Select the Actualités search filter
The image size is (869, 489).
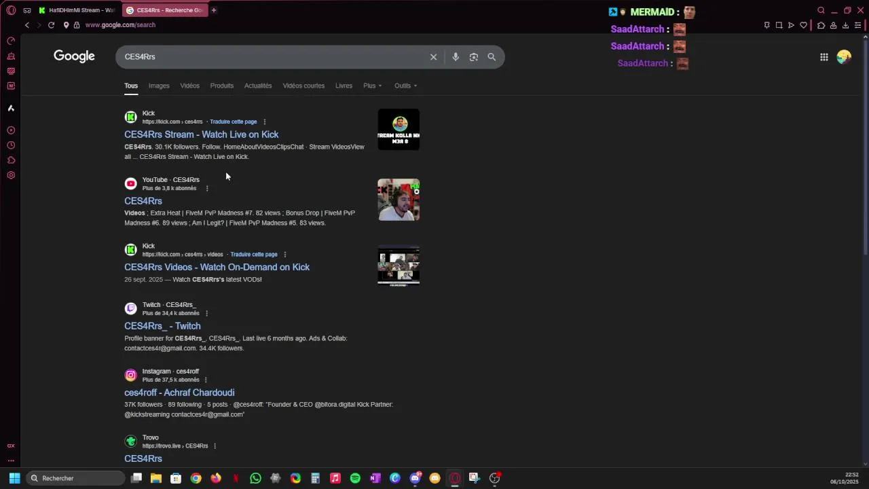(258, 86)
